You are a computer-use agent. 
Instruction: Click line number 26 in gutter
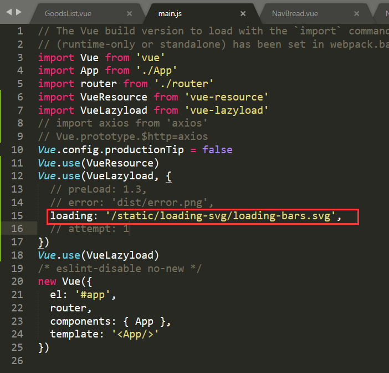[17, 361]
